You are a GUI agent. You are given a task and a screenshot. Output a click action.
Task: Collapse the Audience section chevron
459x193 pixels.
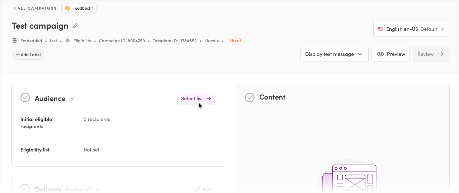[72, 99]
